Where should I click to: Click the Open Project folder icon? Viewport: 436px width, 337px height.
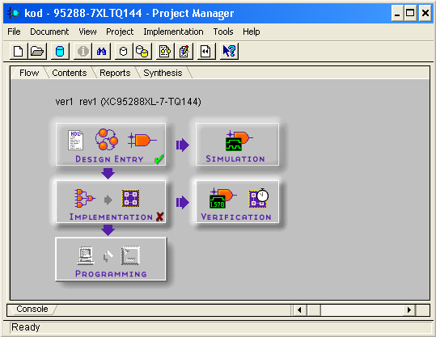coord(37,52)
